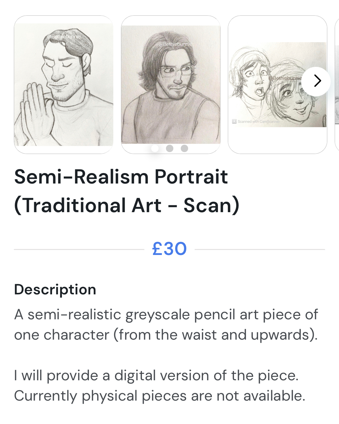Click the CamScanner CS logo icon

[x=234, y=121]
